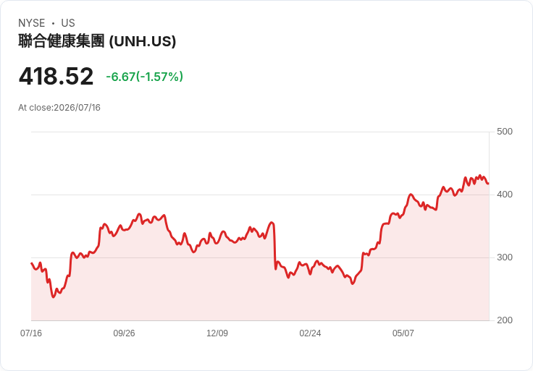Click the At close 2026/07/16 timestamp
Image resolution: width=533 pixels, height=371 pixels.
59,108
